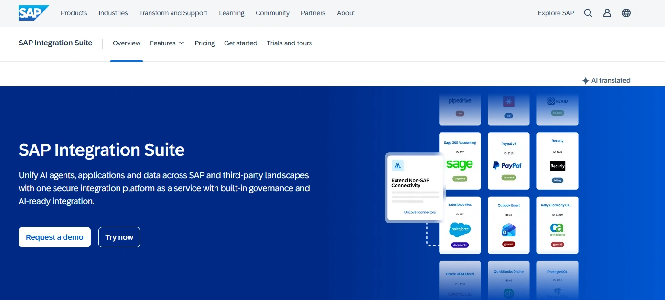665x300 pixels.
Task: Click the green Sage logo
Action: (x=460, y=164)
